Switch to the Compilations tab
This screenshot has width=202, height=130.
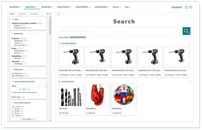coord(34,14)
